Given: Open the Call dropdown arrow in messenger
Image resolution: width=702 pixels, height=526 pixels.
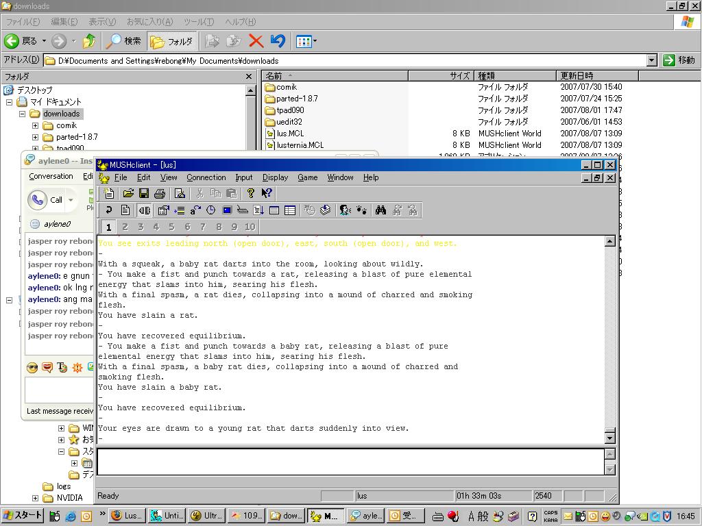Looking at the screenshot, I should [71, 200].
